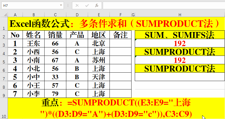Click the '销量' header cell
This screenshot has height=119, width=225.
(x=55, y=35)
